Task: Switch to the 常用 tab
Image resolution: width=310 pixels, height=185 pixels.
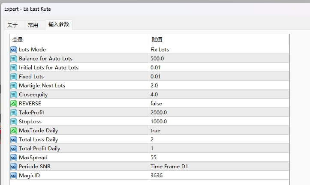Action: tap(33, 25)
